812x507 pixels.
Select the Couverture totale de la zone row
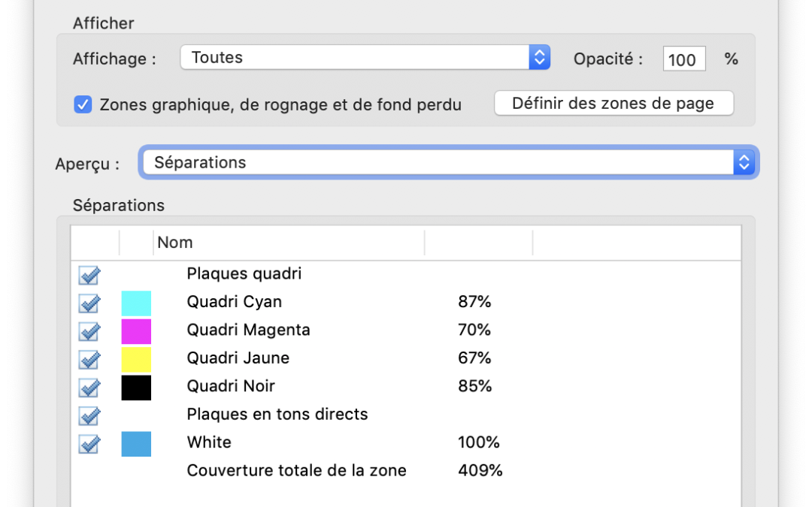tap(296, 471)
